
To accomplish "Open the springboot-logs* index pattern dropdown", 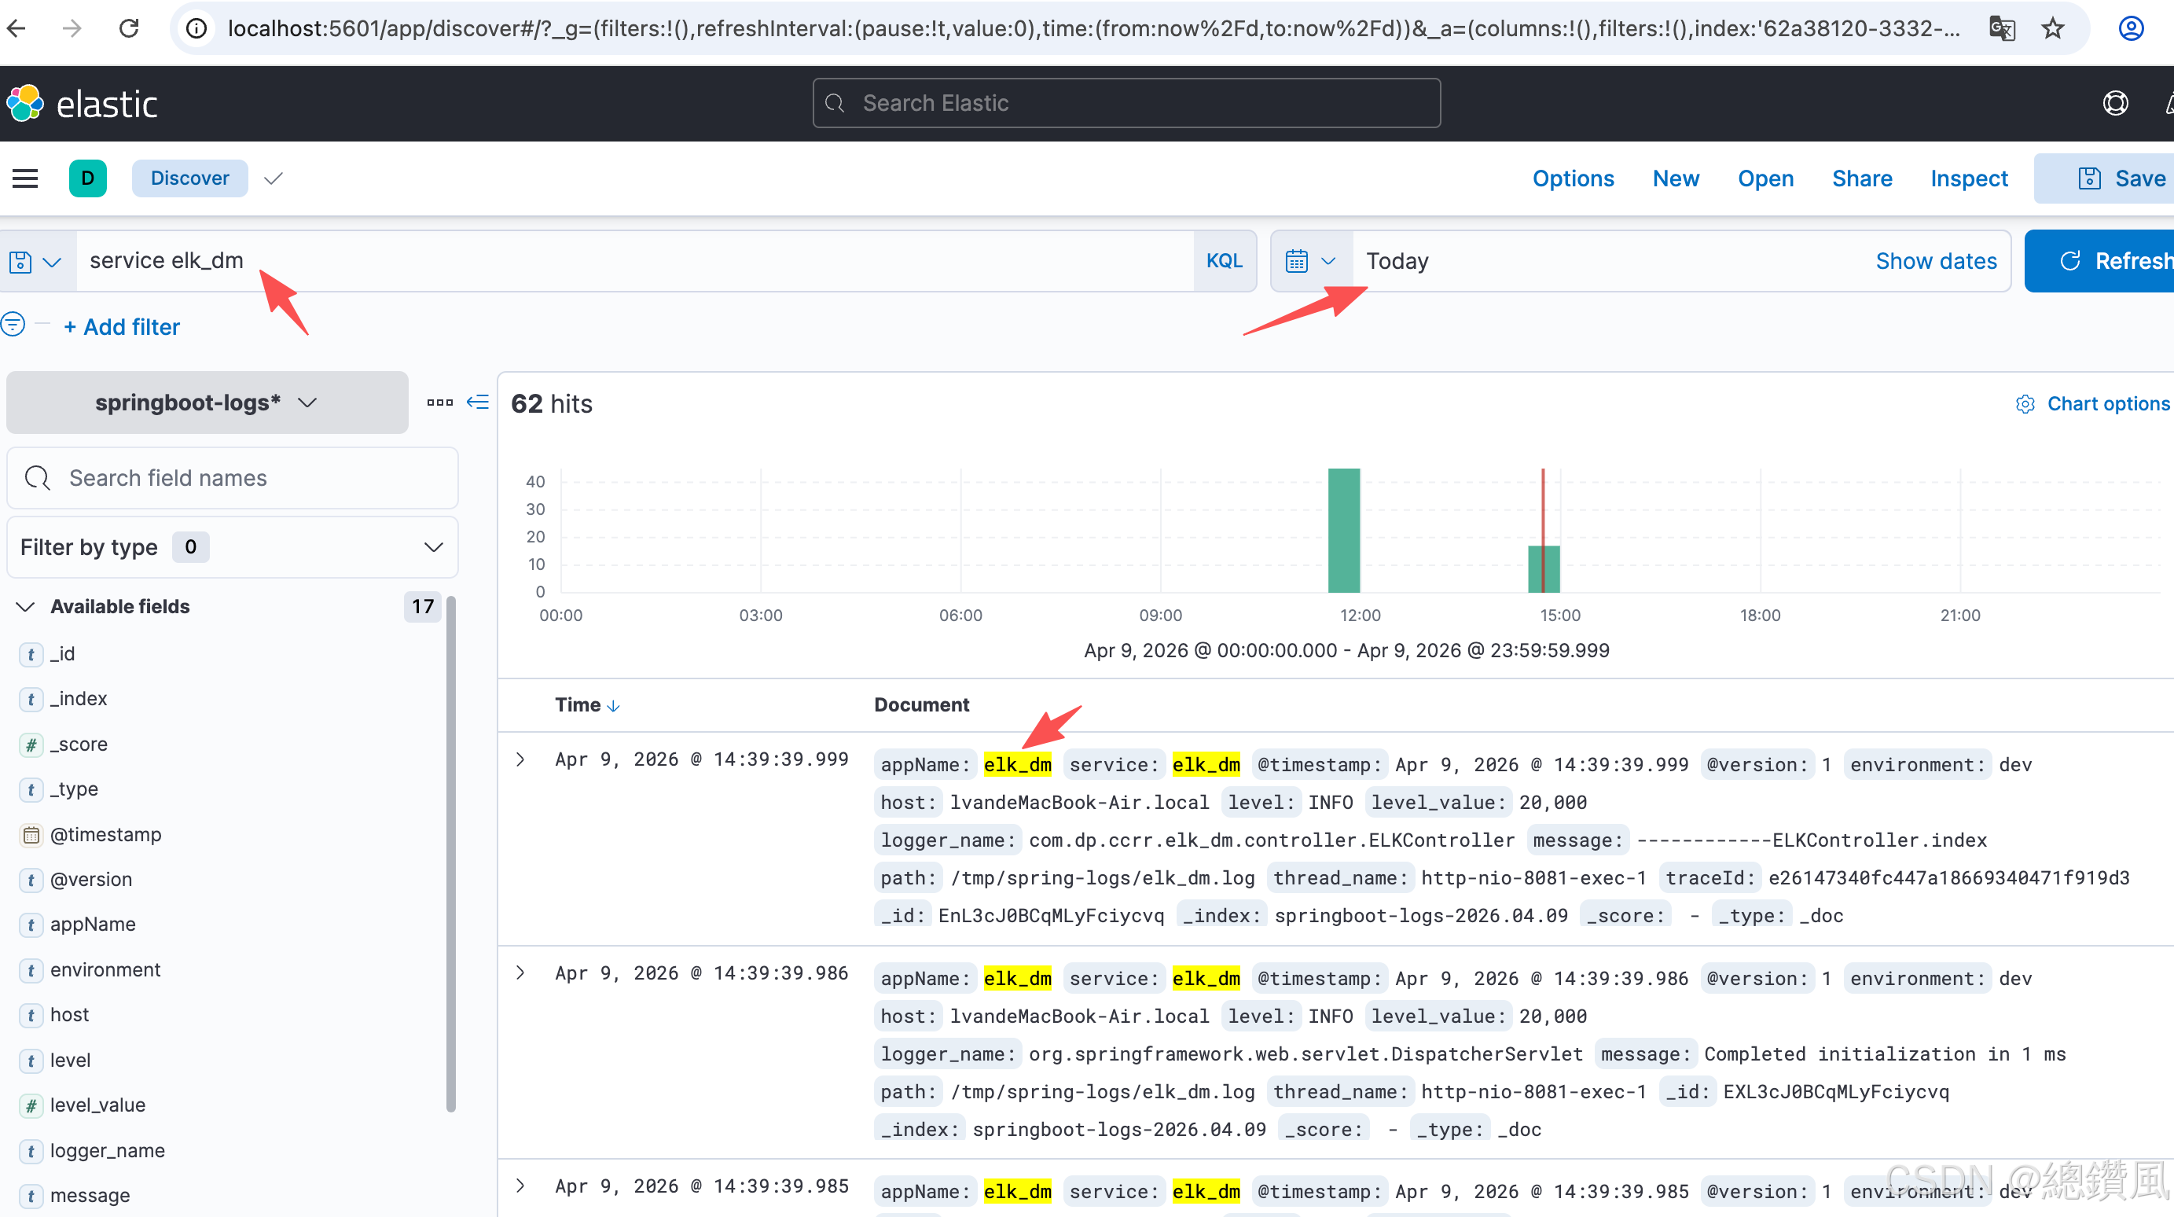I will coord(207,403).
